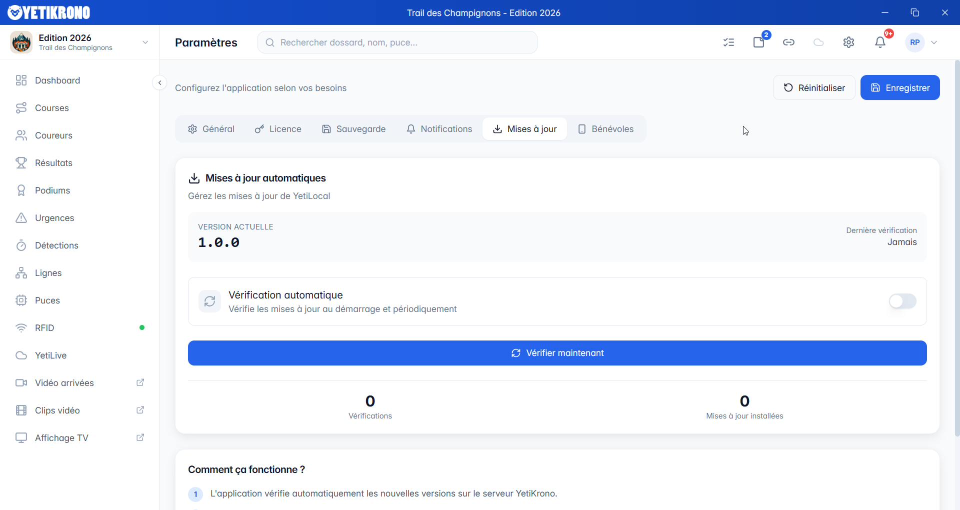
Task: Click the Enregistrer button
Action: point(899,87)
